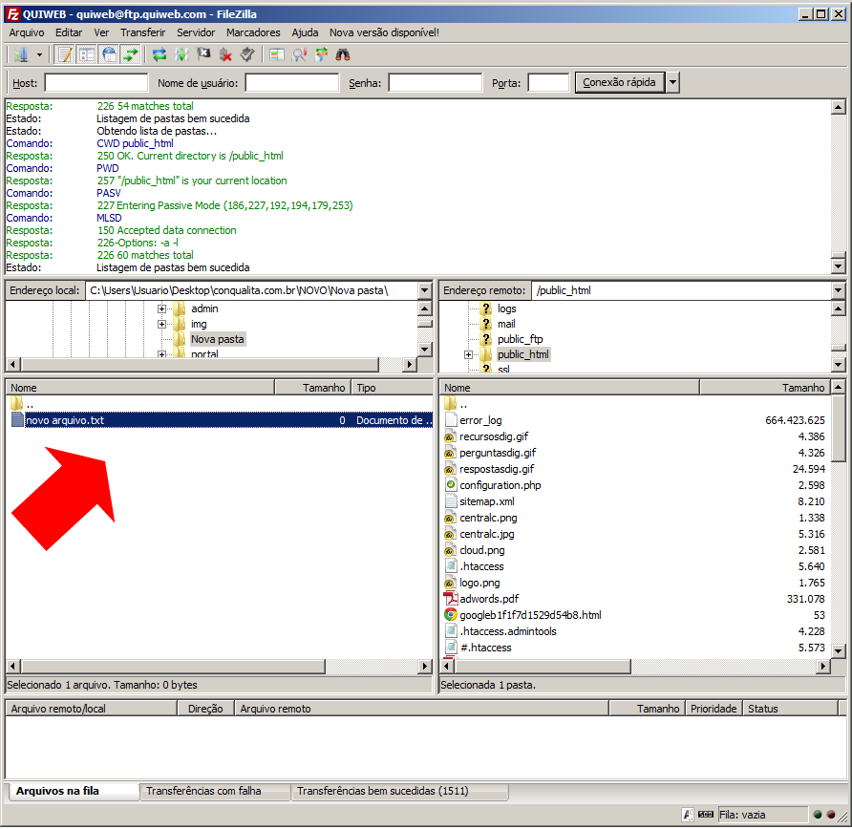Open the Editar menu

tap(69, 32)
